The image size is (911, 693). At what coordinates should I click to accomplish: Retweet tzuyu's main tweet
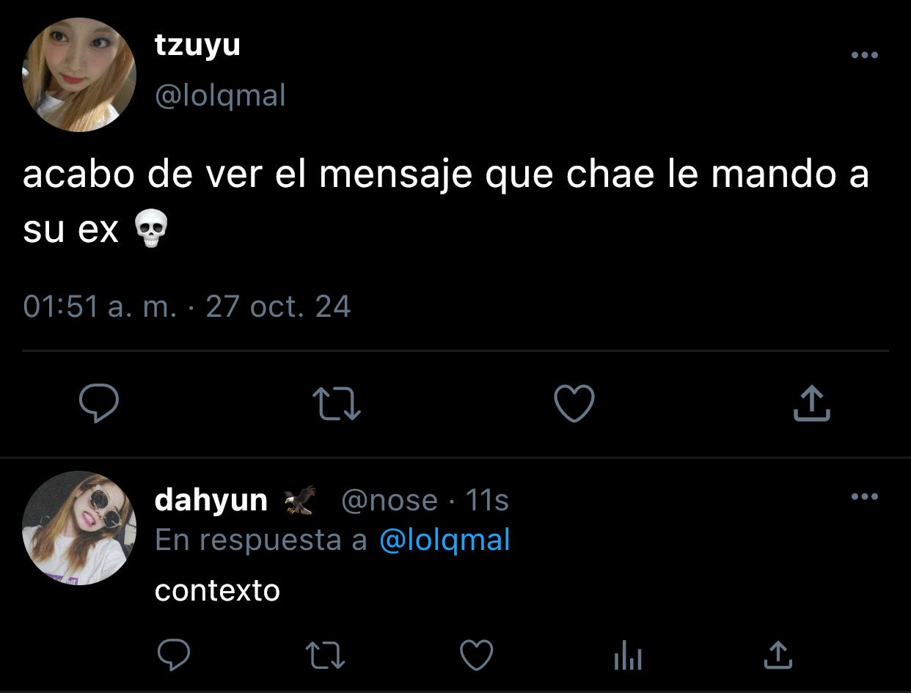pos(337,405)
